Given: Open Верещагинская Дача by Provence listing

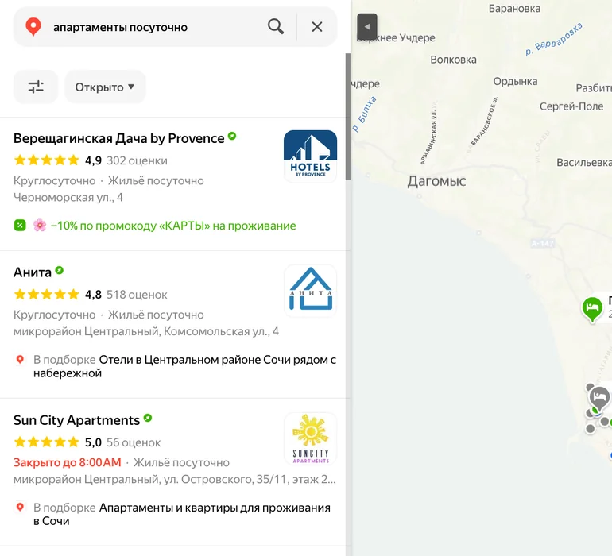Looking at the screenshot, I should click(118, 138).
